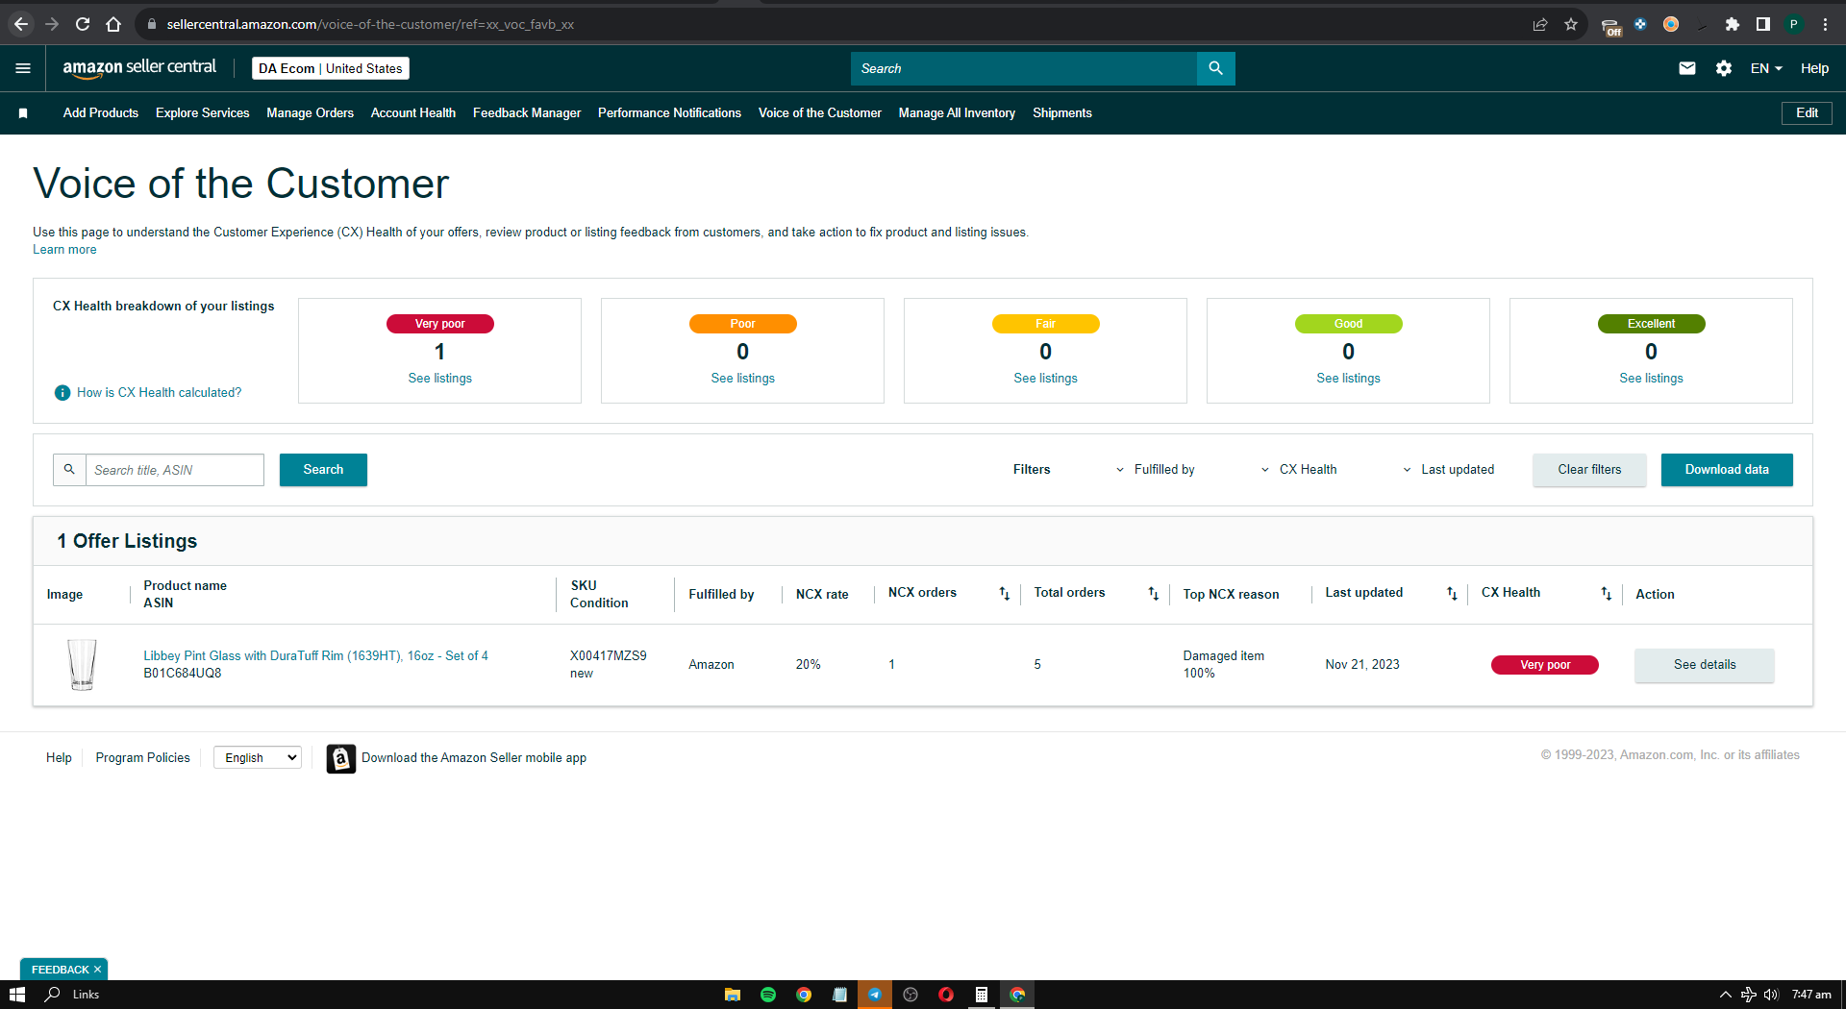Click the magnifier button beside the top search bar

coord(1215,68)
